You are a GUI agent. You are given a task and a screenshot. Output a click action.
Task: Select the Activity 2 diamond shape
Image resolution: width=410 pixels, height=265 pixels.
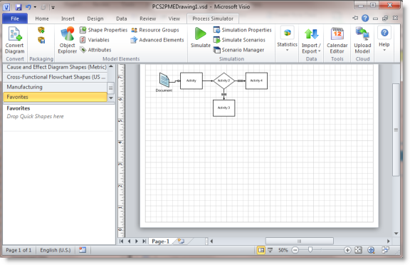click(x=224, y=80)
